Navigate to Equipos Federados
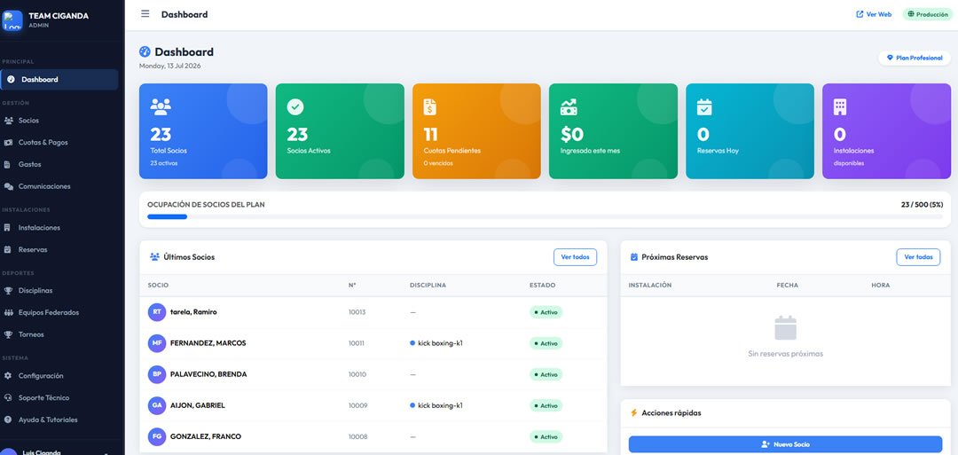 59,313
